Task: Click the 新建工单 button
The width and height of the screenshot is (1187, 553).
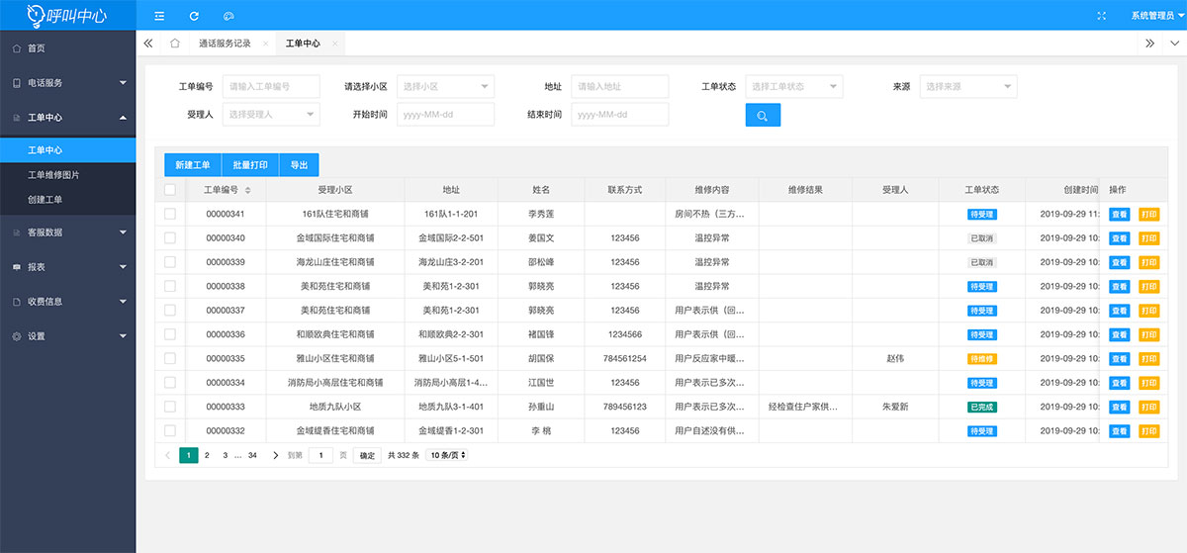Action: pyautogui.click(x=193, y=165)
